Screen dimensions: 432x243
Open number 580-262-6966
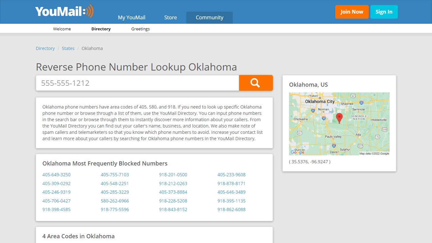(x=115, y=201)
